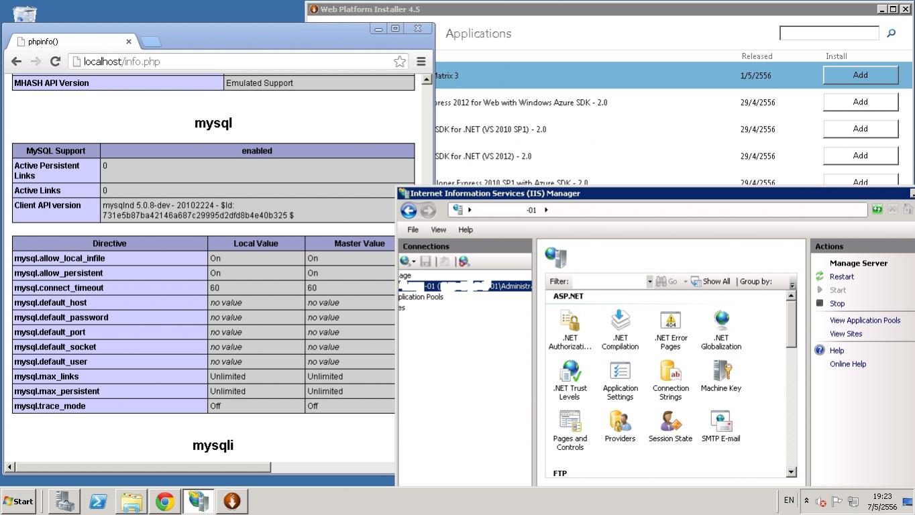This screenshot has width=915, height=515.
Task: Click IIS Manager back navigation arrow
Action: pos(409,211)
